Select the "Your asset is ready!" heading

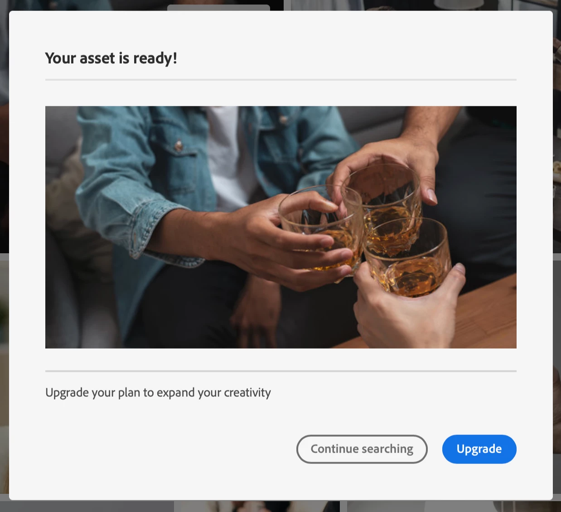click(111, 58)
